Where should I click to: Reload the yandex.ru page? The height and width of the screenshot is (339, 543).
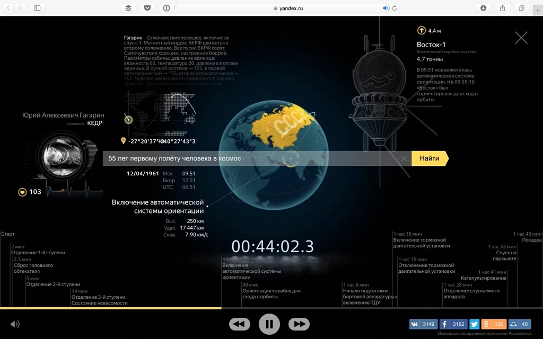395,8
